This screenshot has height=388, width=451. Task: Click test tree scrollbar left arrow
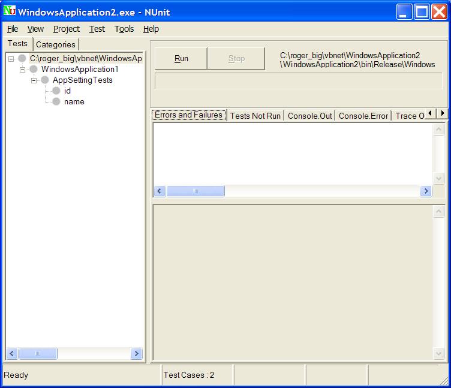pos(12,353)
